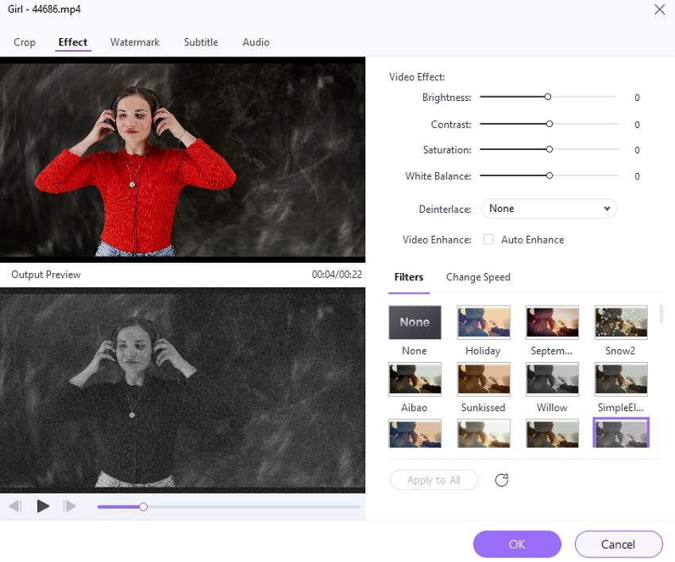Click the Girl - 44686.mp4 title
Screen dimensions: 675x562
(44, 9)
